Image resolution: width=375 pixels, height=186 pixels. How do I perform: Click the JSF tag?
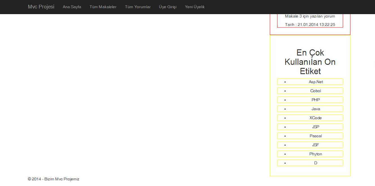(x=316, y=145)
